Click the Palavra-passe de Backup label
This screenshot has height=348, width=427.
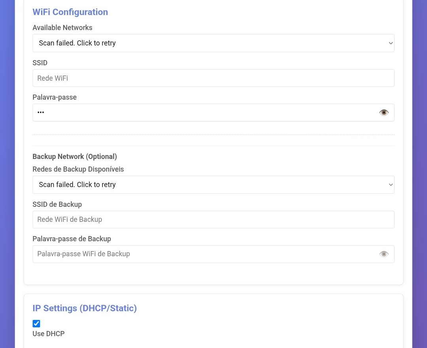tap(72, 239)
